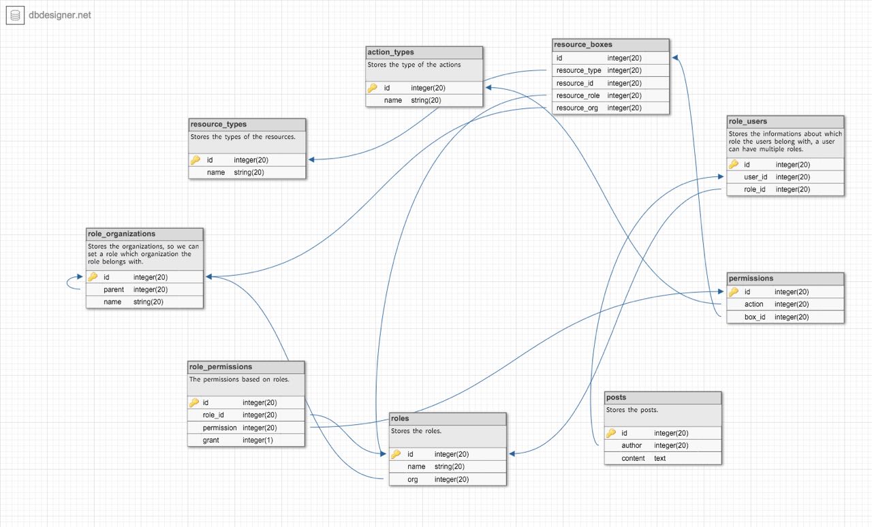Click 'Stores the roles.' description
Image resolution: width=872 pixels, height=527 pixels.
coord(416,431)
